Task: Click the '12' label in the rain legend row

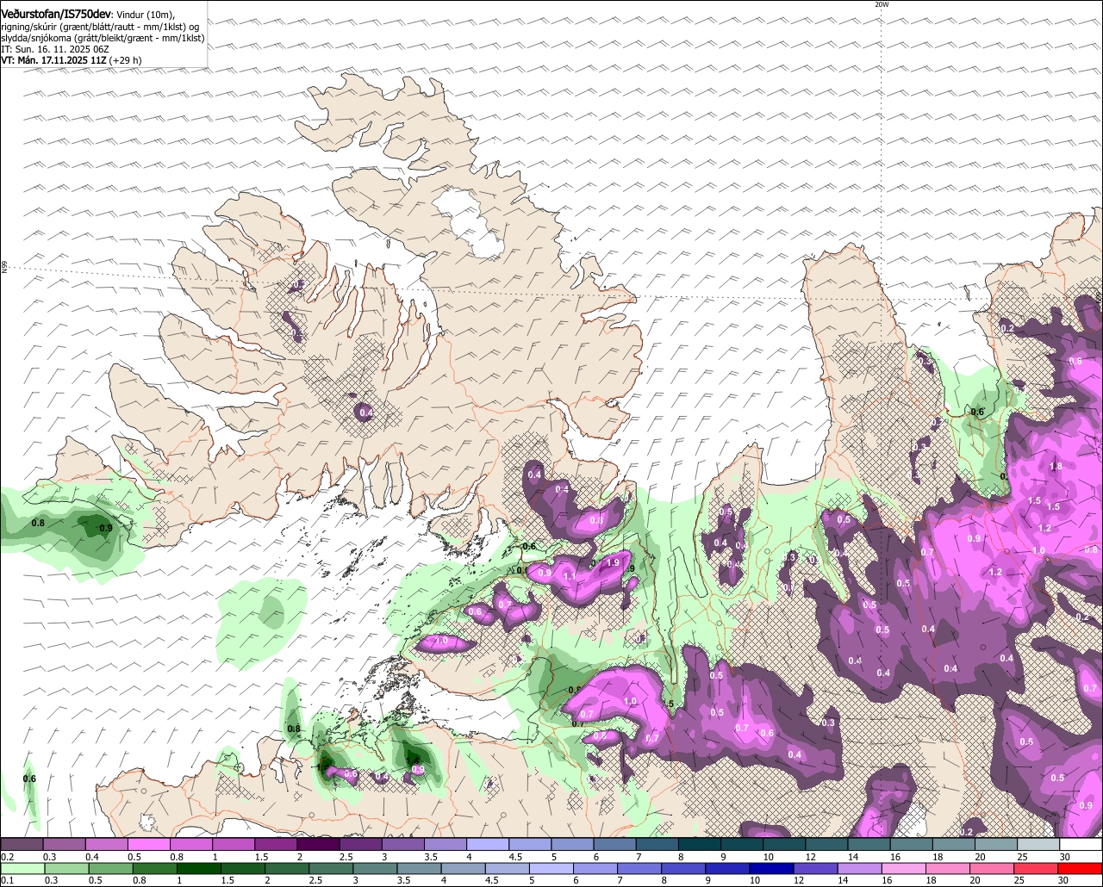Action: 798,880
